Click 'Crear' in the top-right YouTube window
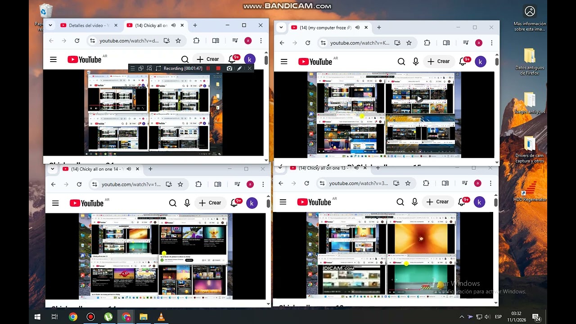This screenshot has height=324, width=576. point(439,62)
